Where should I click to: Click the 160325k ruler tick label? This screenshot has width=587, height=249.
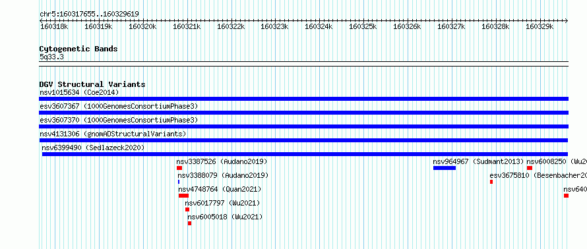[363, 26]
